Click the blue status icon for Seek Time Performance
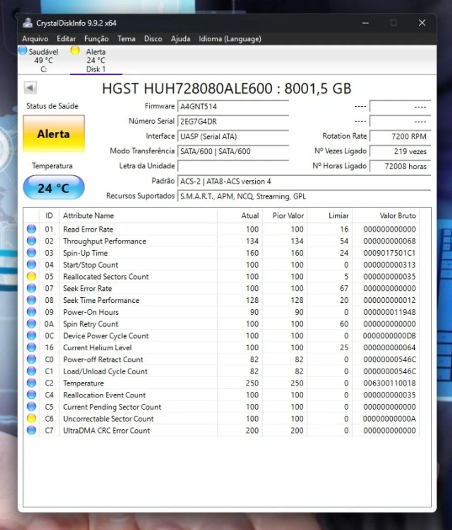 coord(31,300)
